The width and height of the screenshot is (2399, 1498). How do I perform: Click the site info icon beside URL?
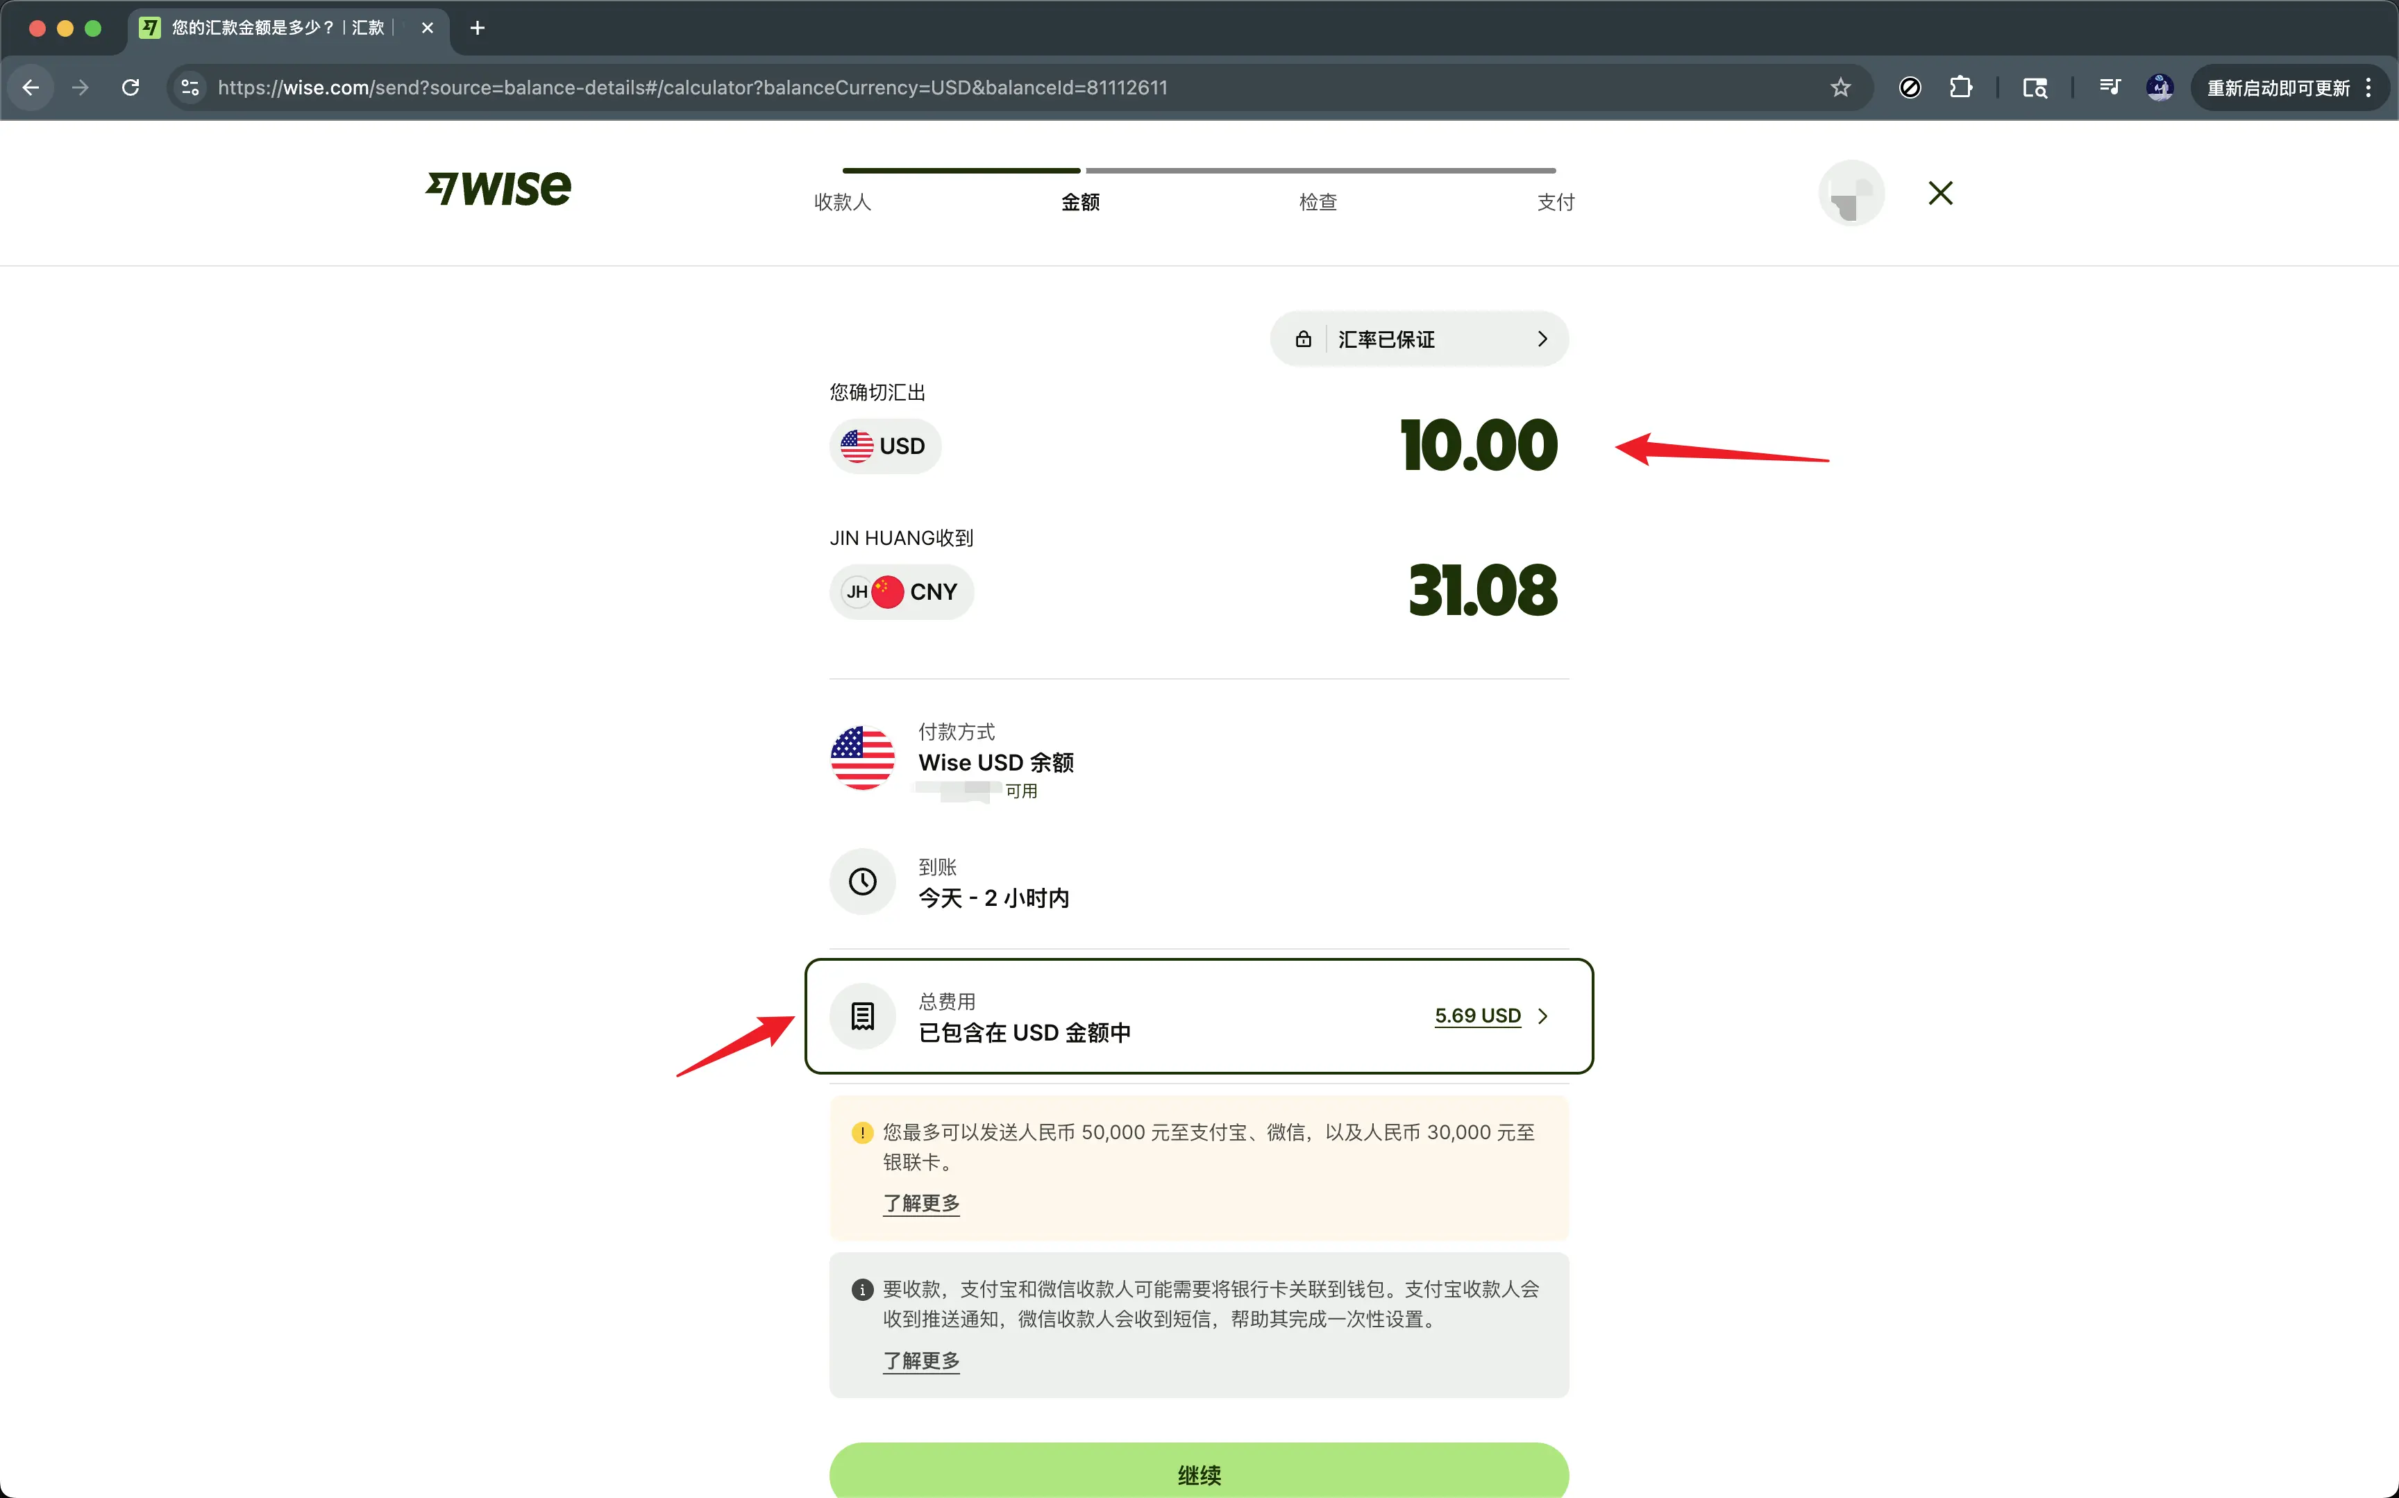pos(190,87)
